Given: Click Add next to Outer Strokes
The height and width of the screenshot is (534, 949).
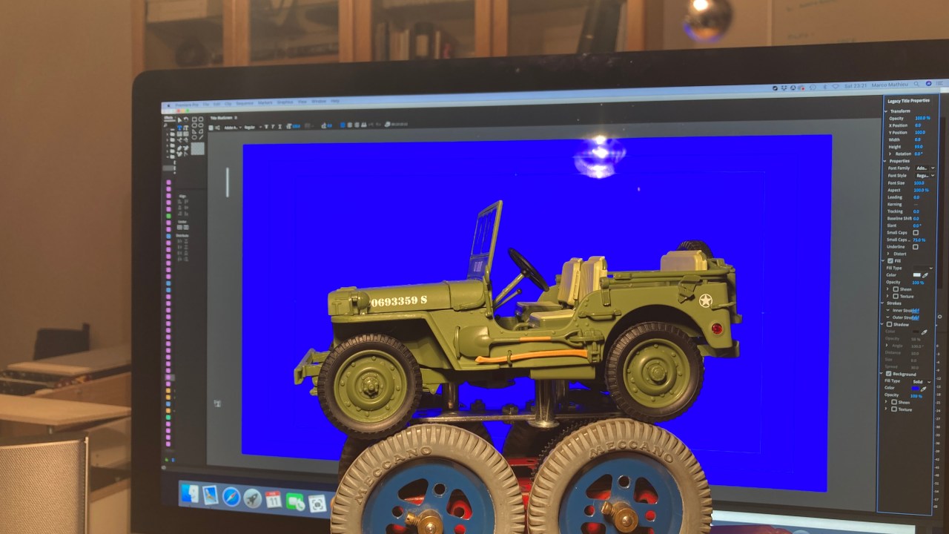Looking at the screenshot, I should (x=916, y=317).
